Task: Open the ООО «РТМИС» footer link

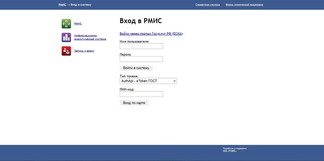Action: tap(230, 151)
